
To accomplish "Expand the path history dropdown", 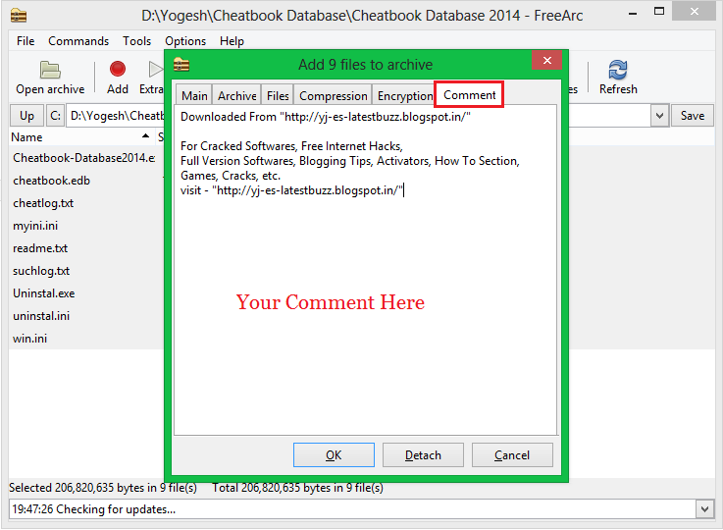I will (659, 115).
